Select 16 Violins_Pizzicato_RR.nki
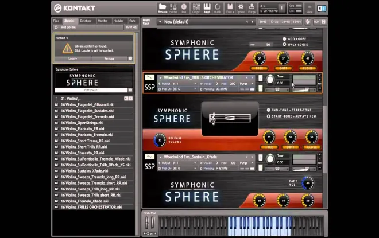The image size is (379, 238). (x=83, y=128)
